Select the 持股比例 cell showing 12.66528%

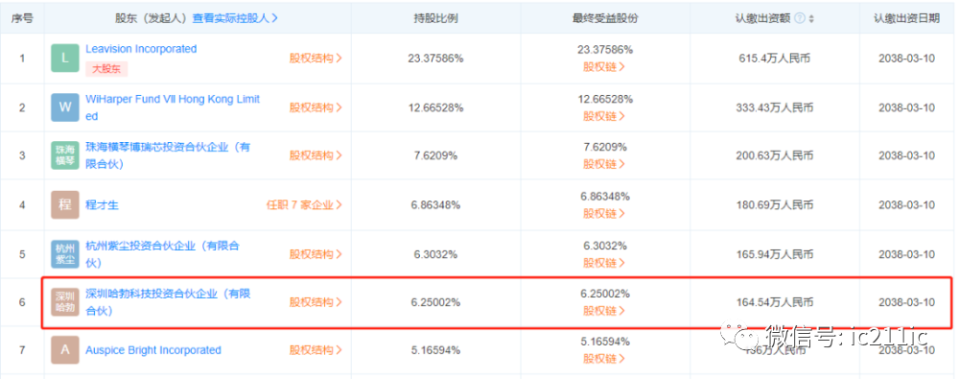[435, 107]
